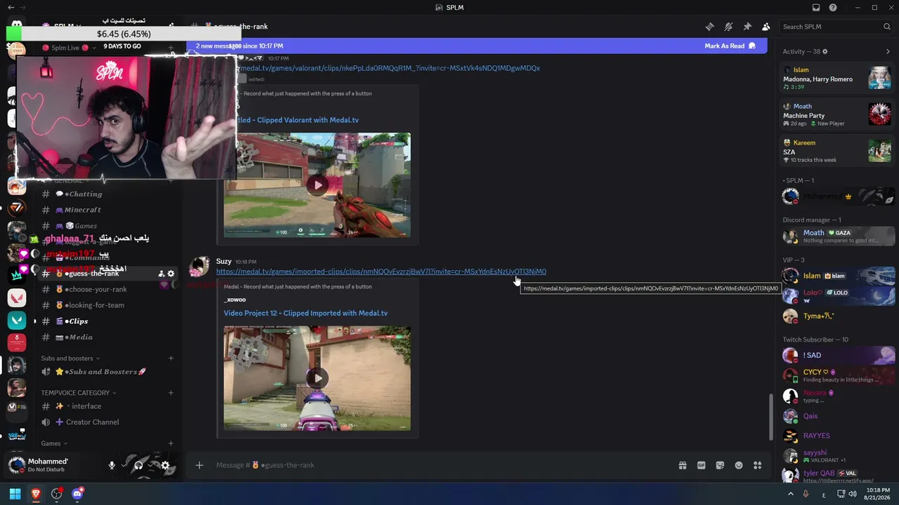Open output device options arrow beside headphones

[151, 465]
